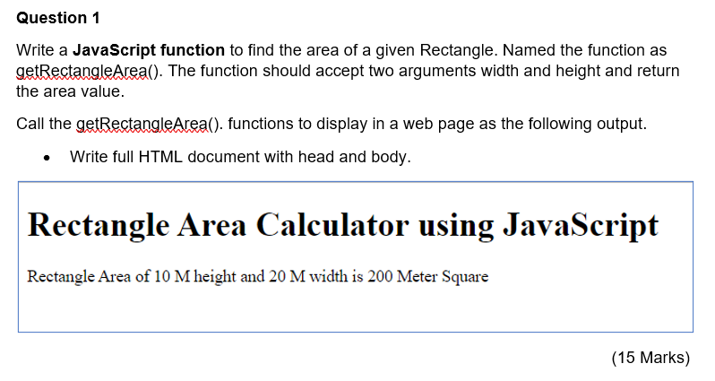Click the 'Rectangle Area of 10 M height' output line
This screenshot has height=381, width=715.
coord(258,276)
